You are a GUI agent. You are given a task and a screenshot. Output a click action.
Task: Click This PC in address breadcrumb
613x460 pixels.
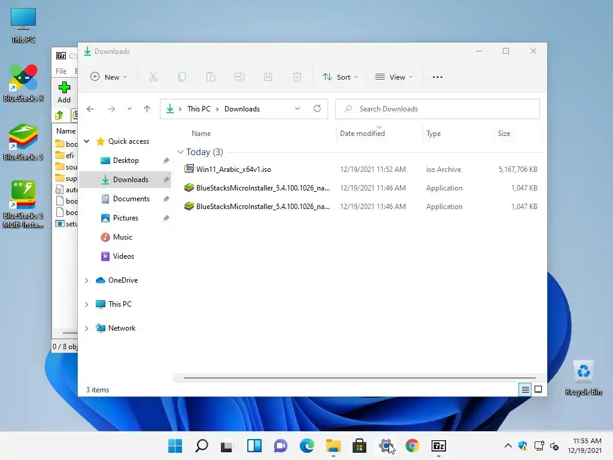(x=199, y=109)
